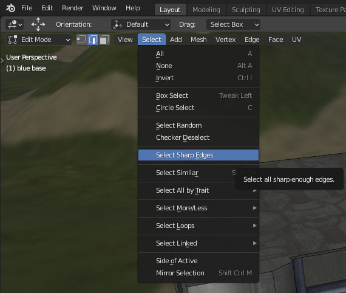Click the transform orientation axes icon
Viewport: 346px width, 293px height.
(117, 24)
